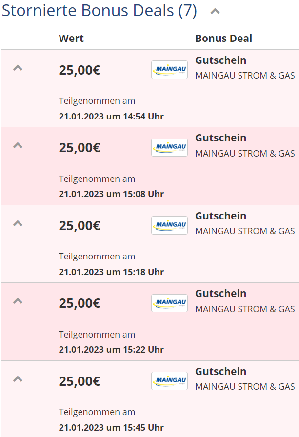The width and height of the screenshot is (299, 437).
Task: Collapse the deal from 15:08 Uhr
Action: 18,145
